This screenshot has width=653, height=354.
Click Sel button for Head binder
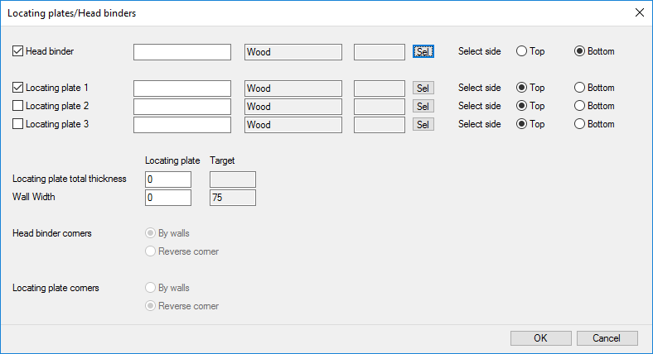pyautogui.click(x=423, y=51)
